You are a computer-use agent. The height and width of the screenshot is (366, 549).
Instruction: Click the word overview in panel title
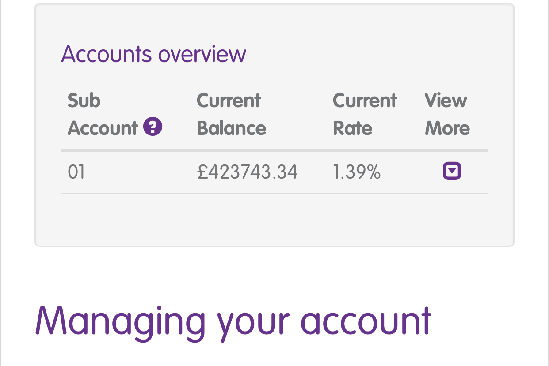coord(202,54)
